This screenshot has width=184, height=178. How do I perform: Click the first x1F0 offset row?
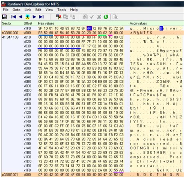[x=27, y=28]
